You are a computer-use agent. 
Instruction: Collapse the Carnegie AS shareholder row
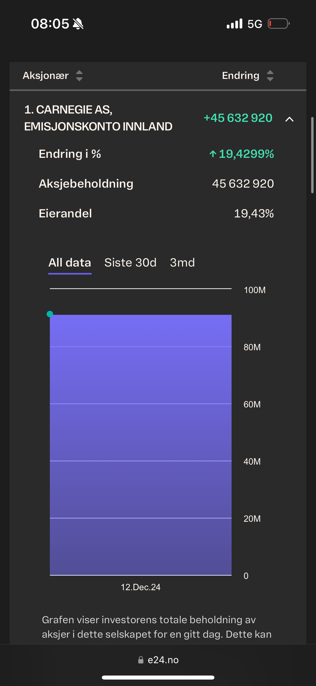289,119
